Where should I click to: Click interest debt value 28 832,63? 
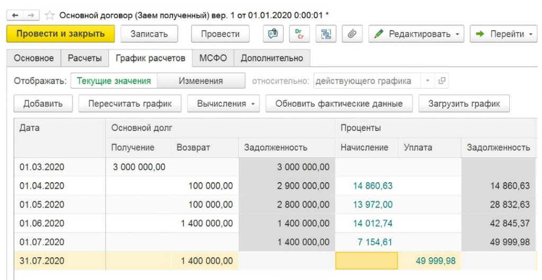pos(510,204)
